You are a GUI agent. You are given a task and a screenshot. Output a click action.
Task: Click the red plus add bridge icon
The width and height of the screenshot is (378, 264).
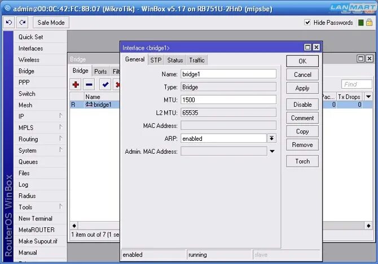pyautogui.click(x=76, y=85)
